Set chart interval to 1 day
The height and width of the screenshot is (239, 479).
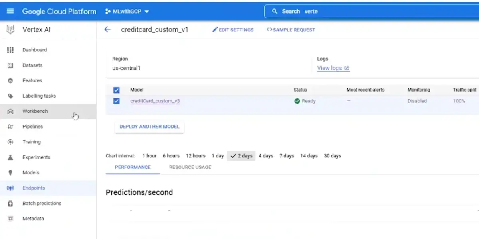(x=218, y=156)
